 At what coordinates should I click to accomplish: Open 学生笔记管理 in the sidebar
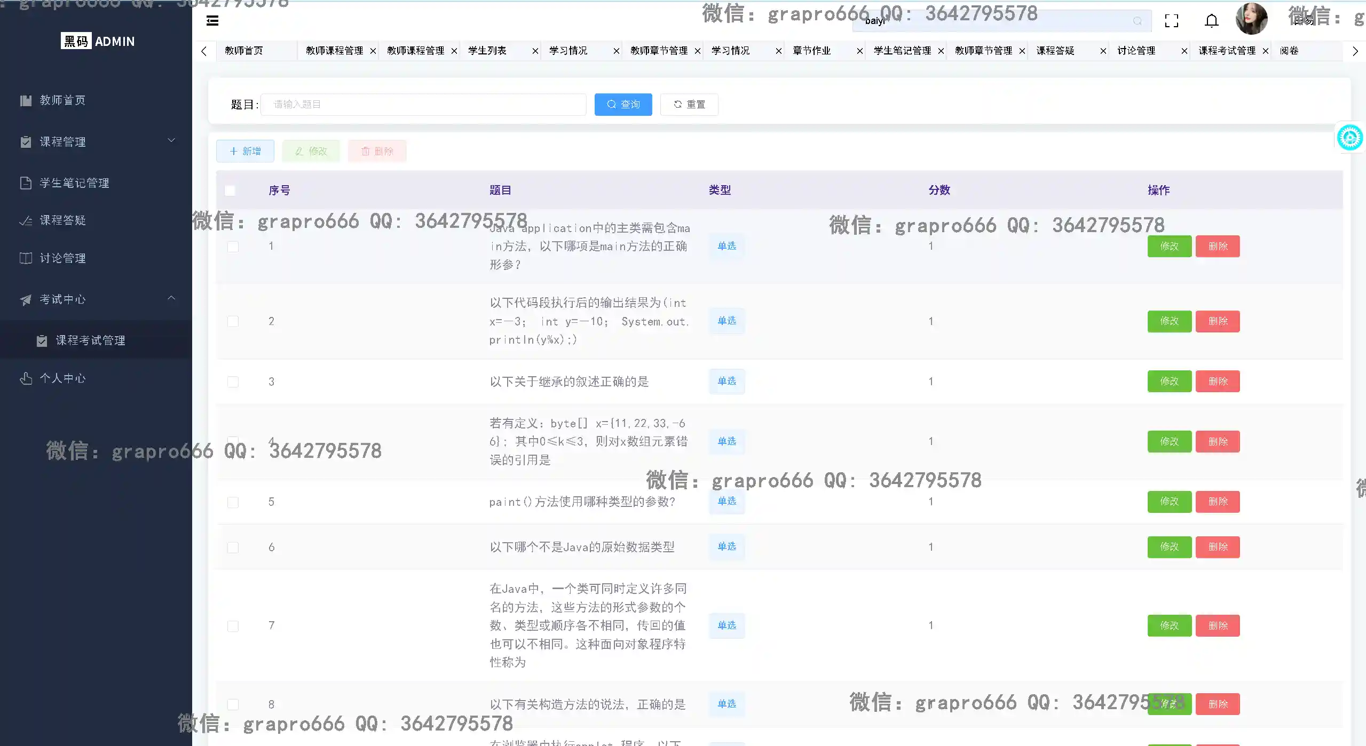coord(74,183)
